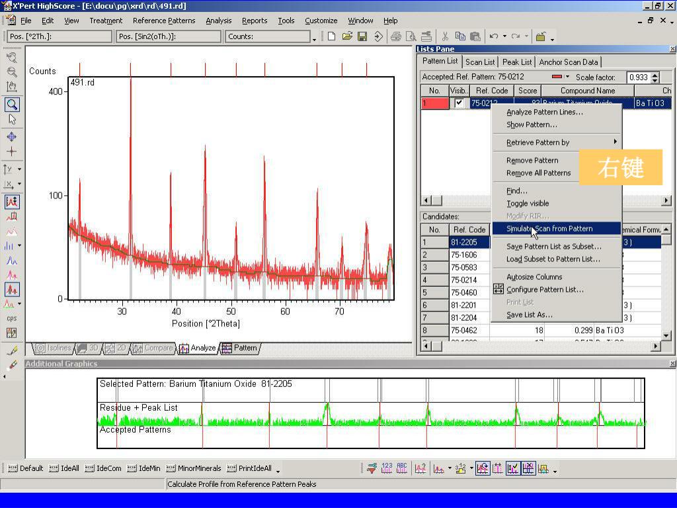
Task: Click the Ref. Code header in Candidates list
Action: (469, 230)
